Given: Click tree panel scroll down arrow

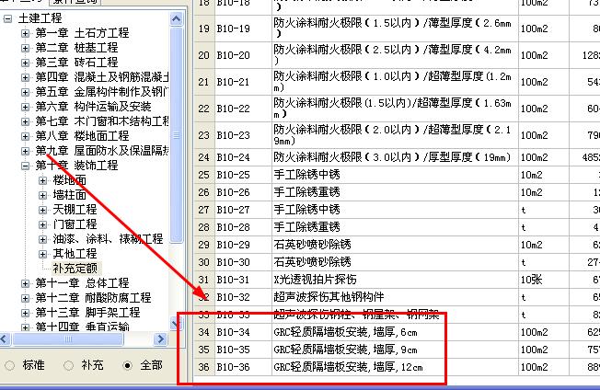Looking at the screenshot, I should click(177, 325).
